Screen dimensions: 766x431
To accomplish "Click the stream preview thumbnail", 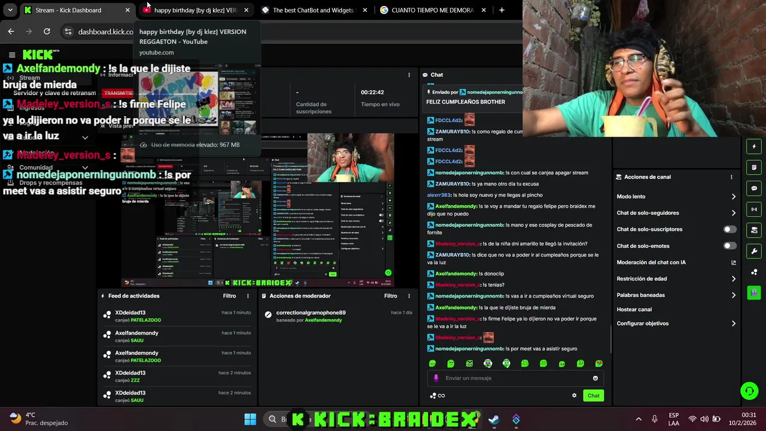I will tap(259, 211).
